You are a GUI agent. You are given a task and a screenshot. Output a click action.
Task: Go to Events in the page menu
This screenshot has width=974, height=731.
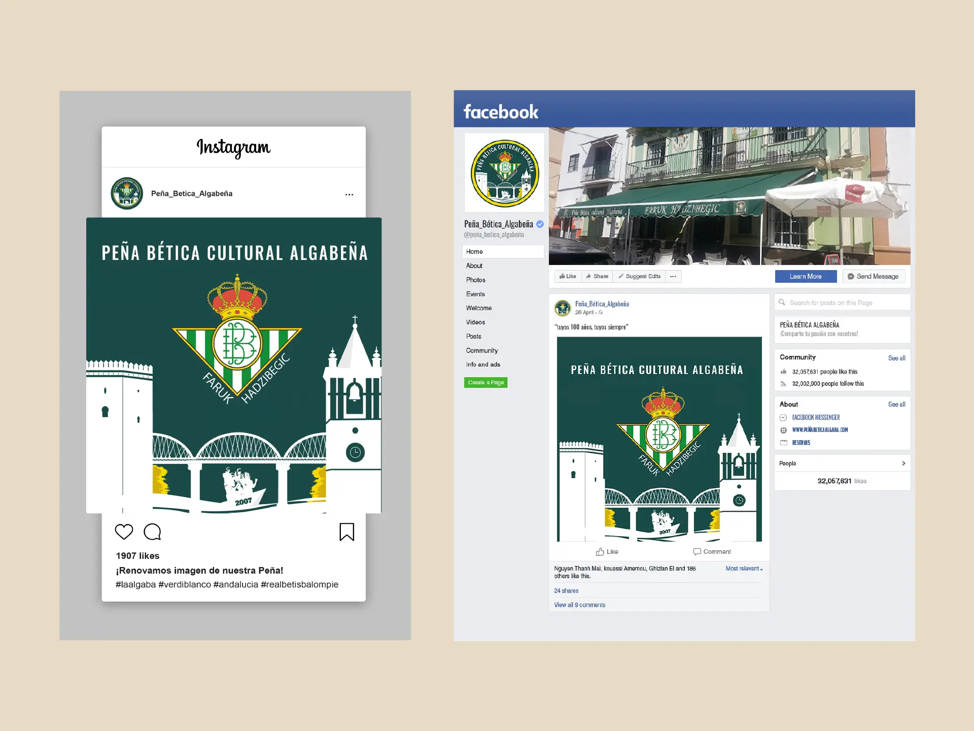pyautogui.click(x=475, y=294)
